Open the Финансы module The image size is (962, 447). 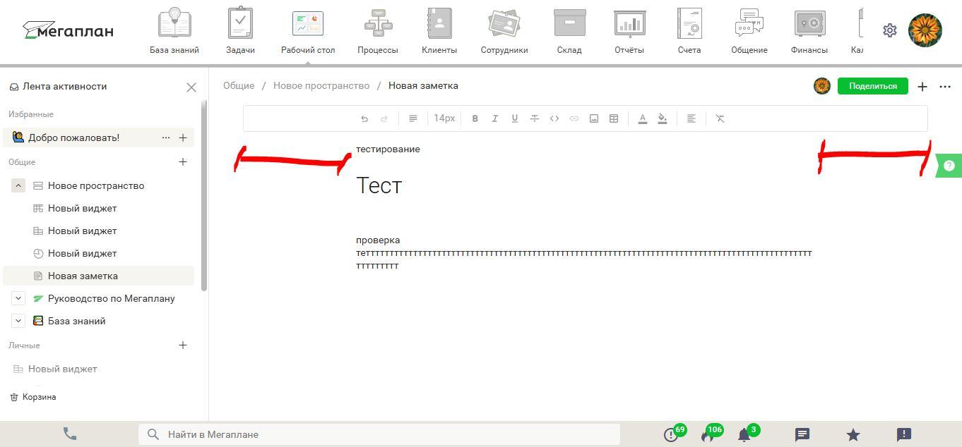809,31
